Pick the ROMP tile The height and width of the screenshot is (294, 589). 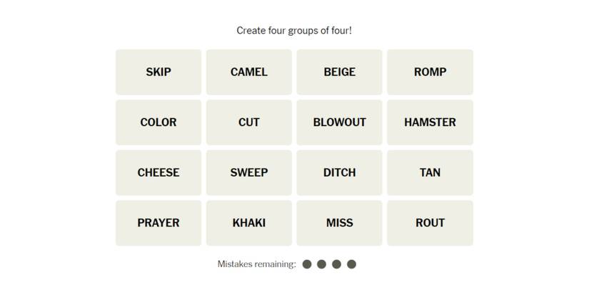[x=430, y=72]
